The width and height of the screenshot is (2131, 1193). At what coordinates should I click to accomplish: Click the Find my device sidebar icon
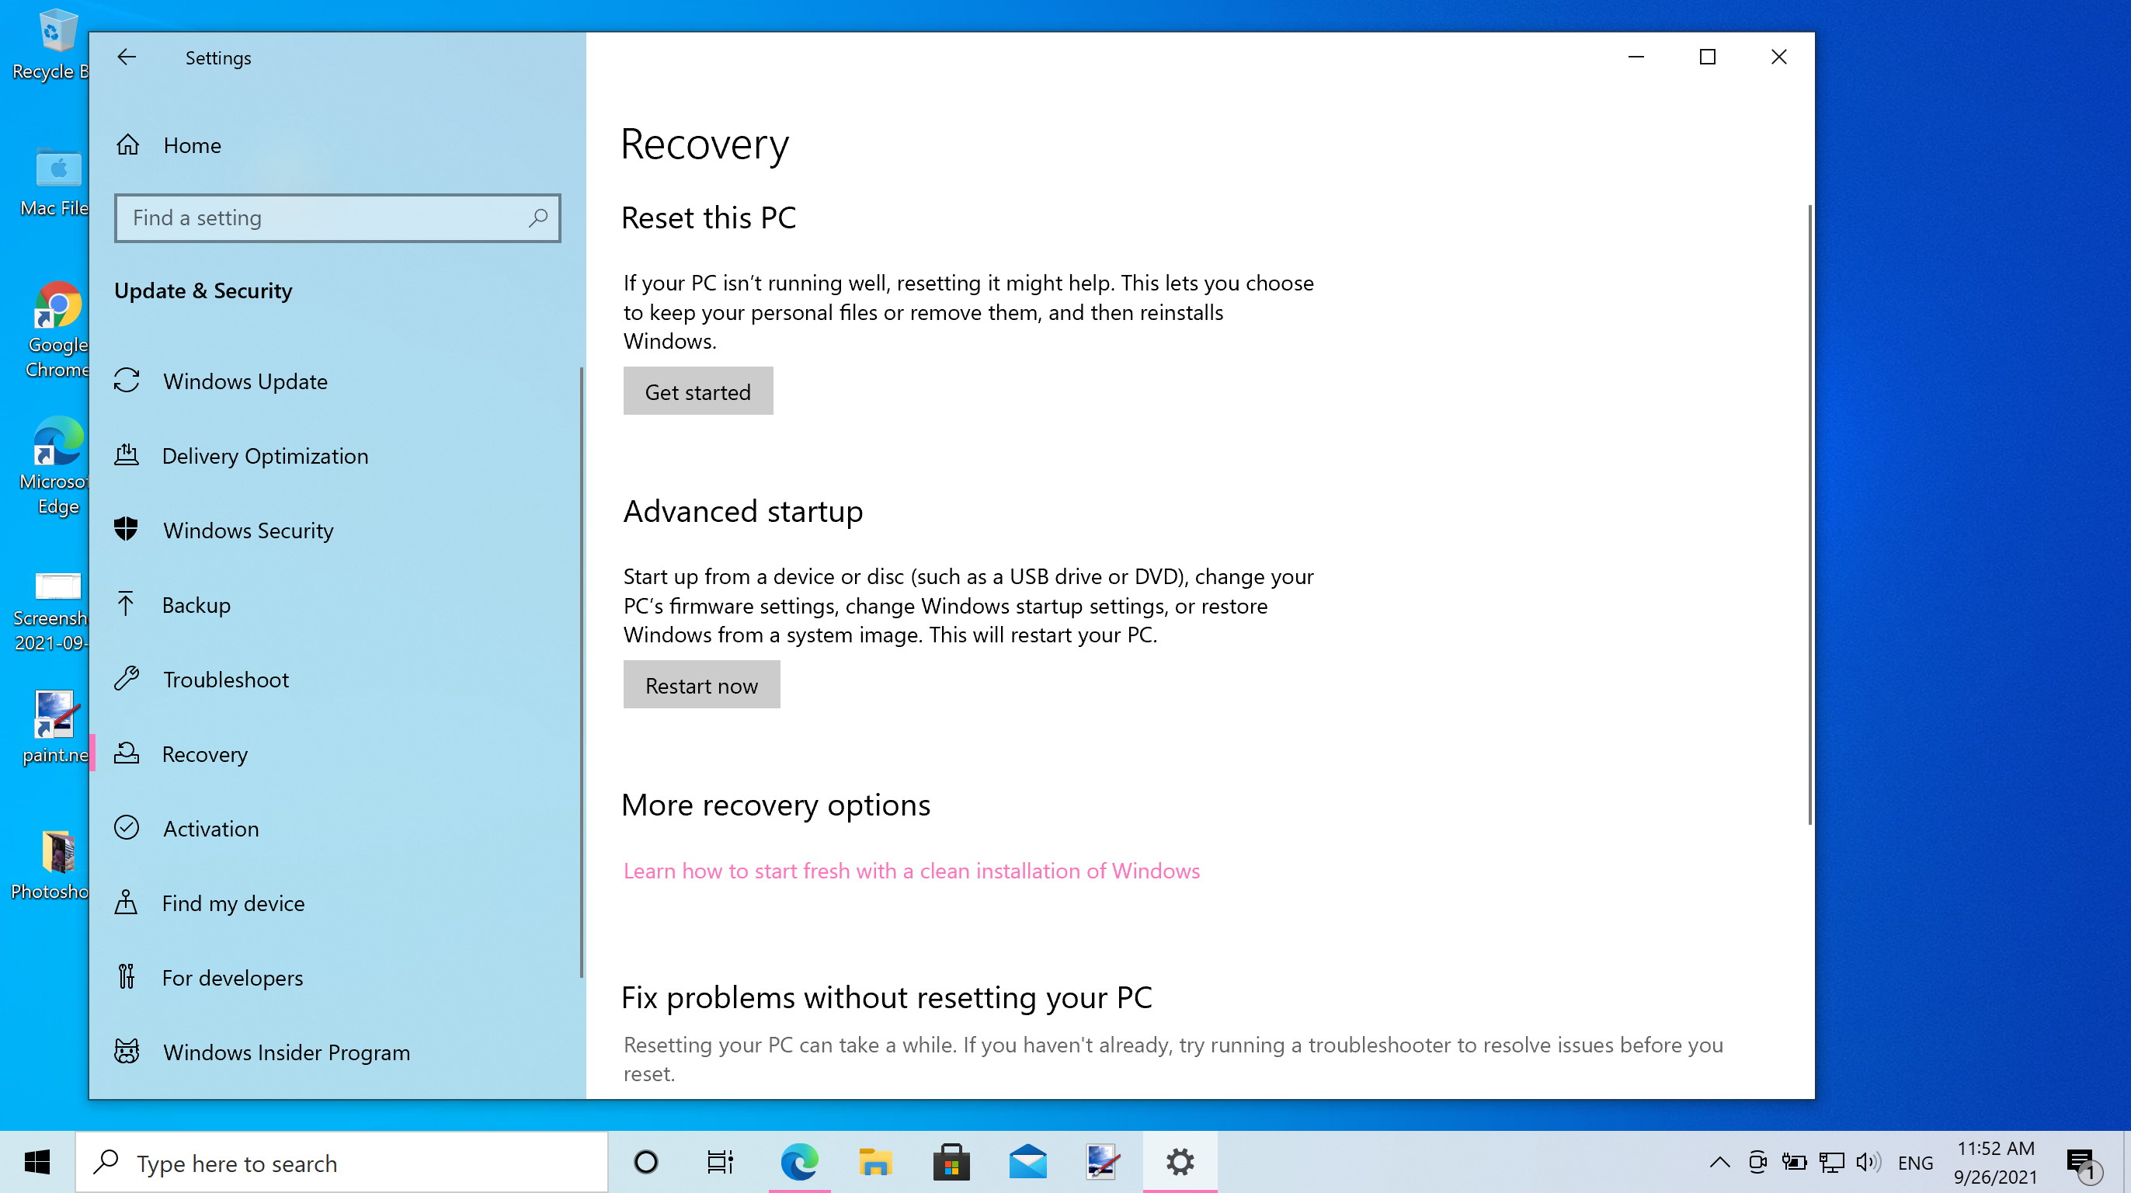coord(127,902)
